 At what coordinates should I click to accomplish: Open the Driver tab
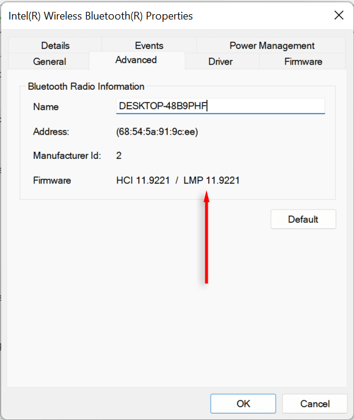(x=221, y=61)
